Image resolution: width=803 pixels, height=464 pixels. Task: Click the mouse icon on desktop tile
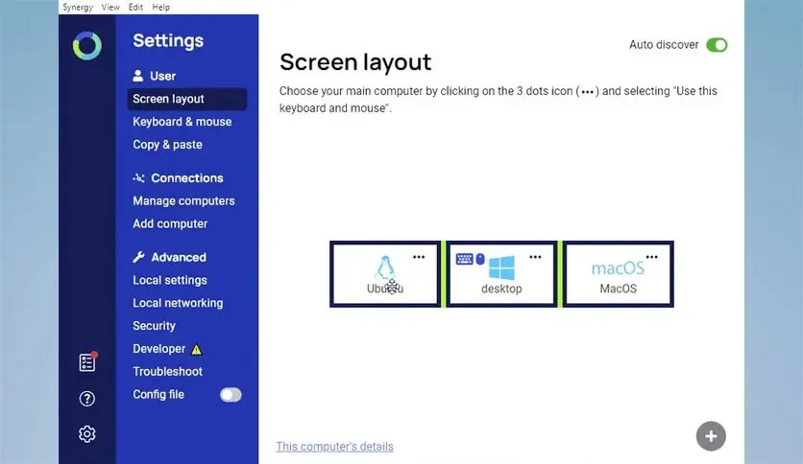pos(480,259)
